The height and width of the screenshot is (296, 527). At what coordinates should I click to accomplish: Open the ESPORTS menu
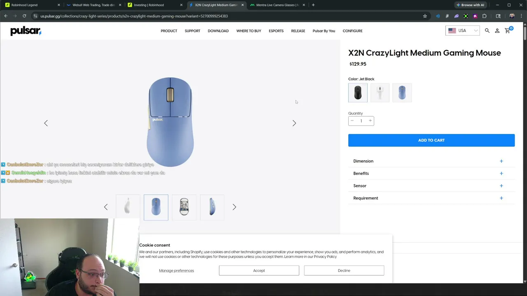click(x=276, y=31)
